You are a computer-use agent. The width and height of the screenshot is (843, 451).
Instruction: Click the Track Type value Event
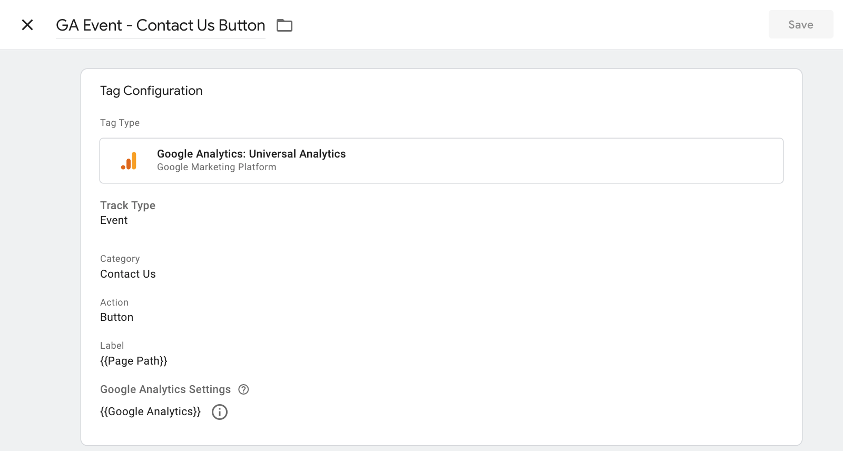click(x=114, y=220)
